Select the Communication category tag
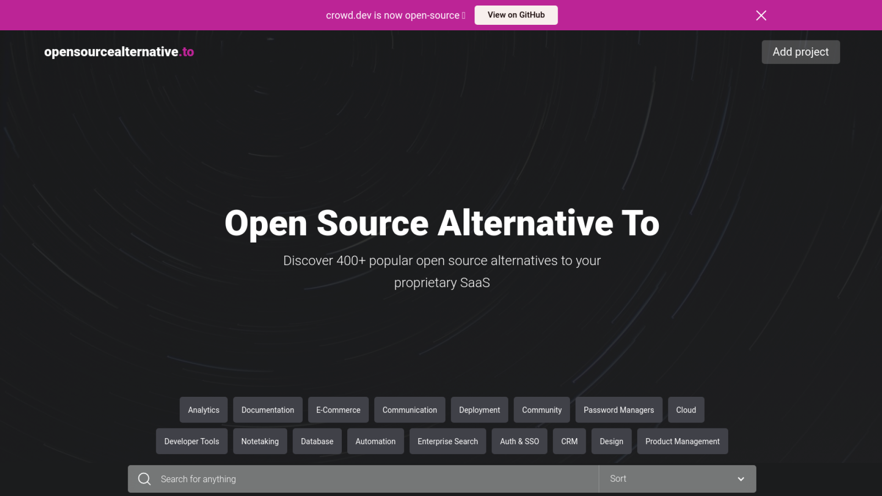 (409, 410)
